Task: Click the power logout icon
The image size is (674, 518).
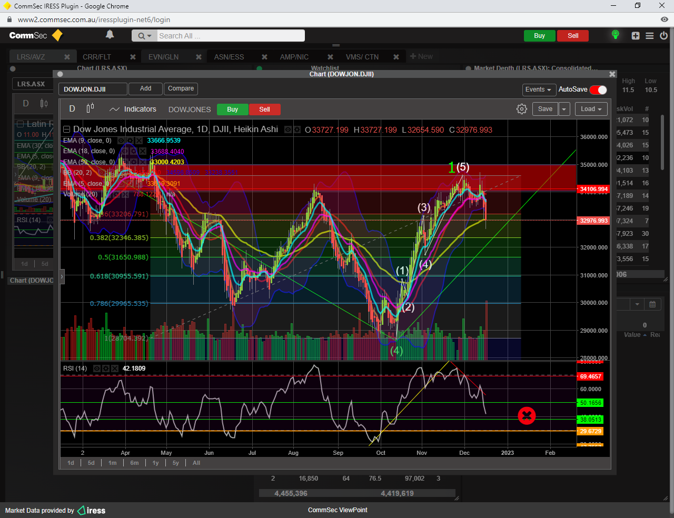Action: pos(663,36)
